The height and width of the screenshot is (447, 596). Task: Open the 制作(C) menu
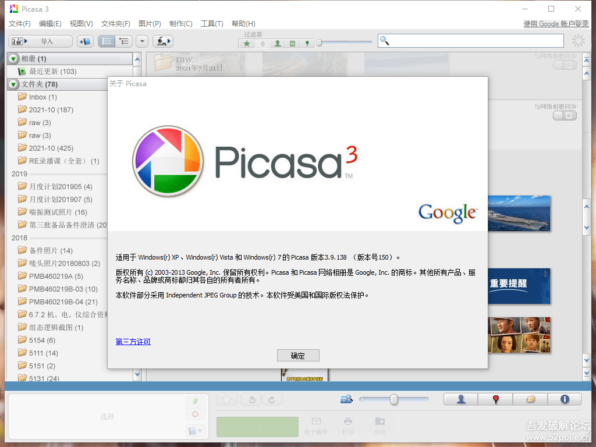point(181,23)
